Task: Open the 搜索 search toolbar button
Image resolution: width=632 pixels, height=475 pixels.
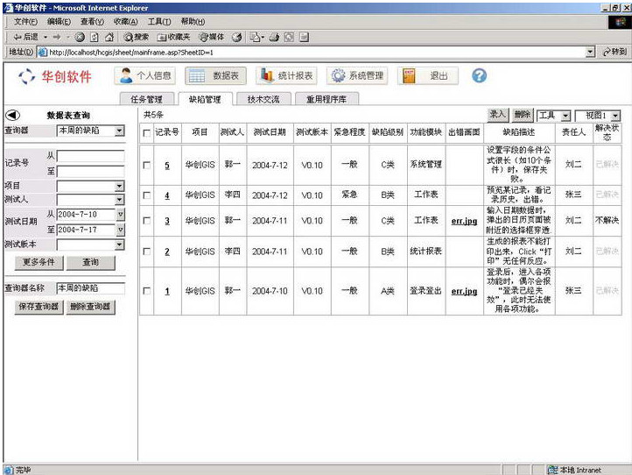Action: [x=137, y=37]
